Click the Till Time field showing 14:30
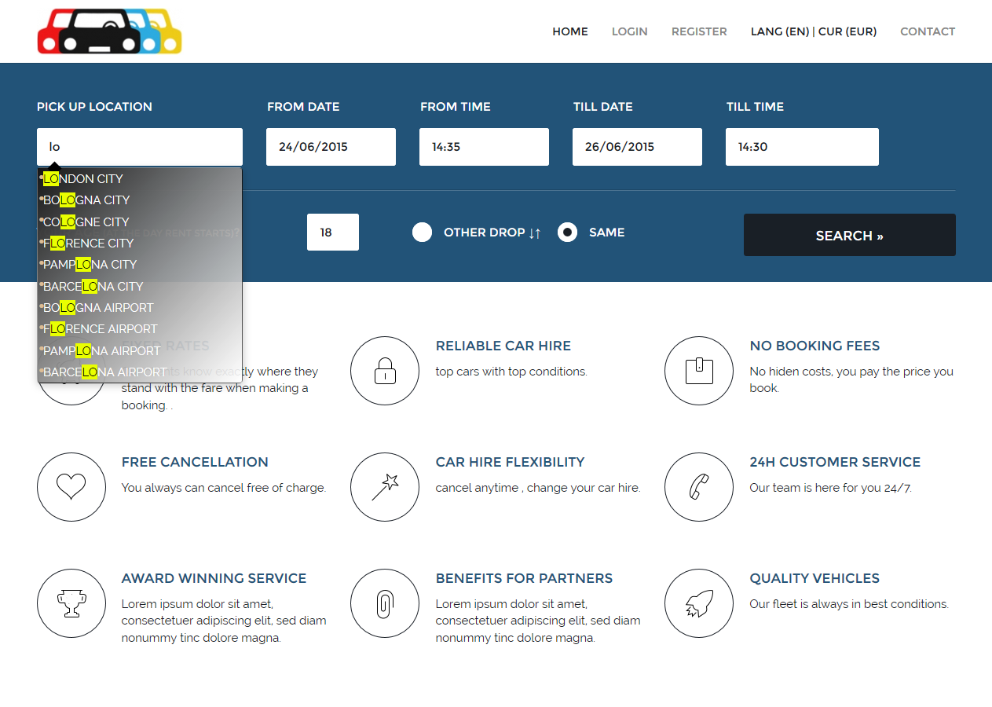Screen dimensions: 992x707 click(802, 147)
